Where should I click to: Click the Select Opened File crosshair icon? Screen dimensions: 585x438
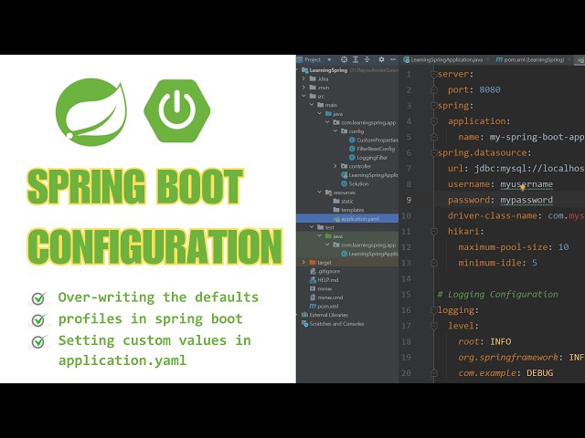coord(344,59)
